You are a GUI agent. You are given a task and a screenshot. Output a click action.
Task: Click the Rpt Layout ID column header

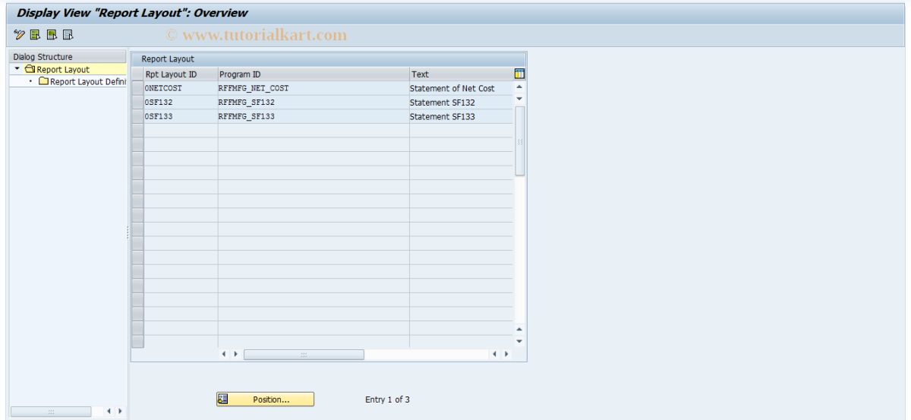pos(181,74)
